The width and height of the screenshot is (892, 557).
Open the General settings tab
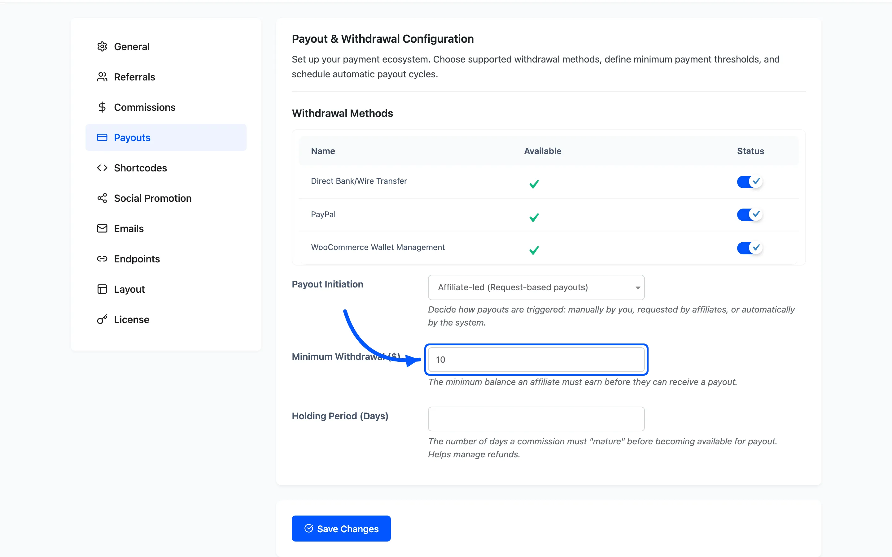(x=166, y=46)
